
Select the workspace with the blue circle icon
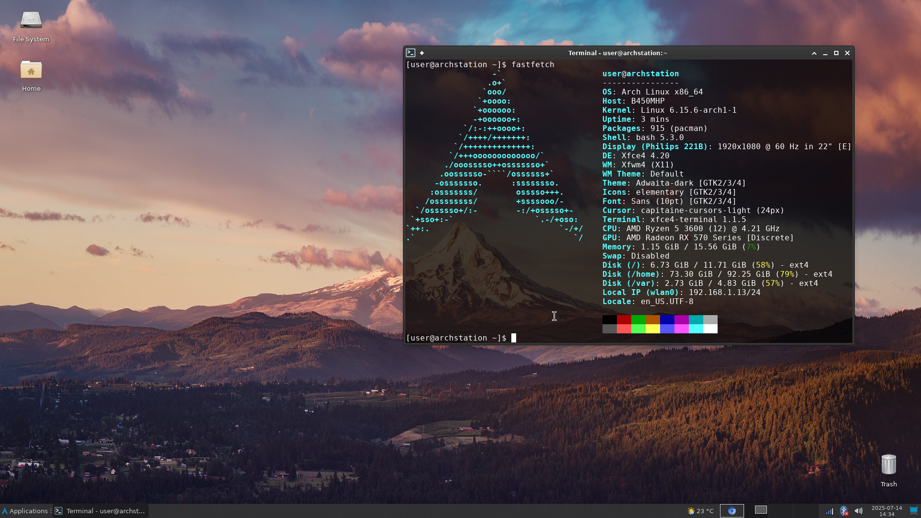[x=732, y=511]
